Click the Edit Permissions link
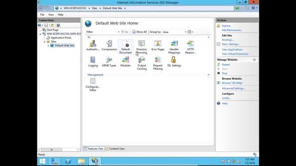 click(232, 30)
